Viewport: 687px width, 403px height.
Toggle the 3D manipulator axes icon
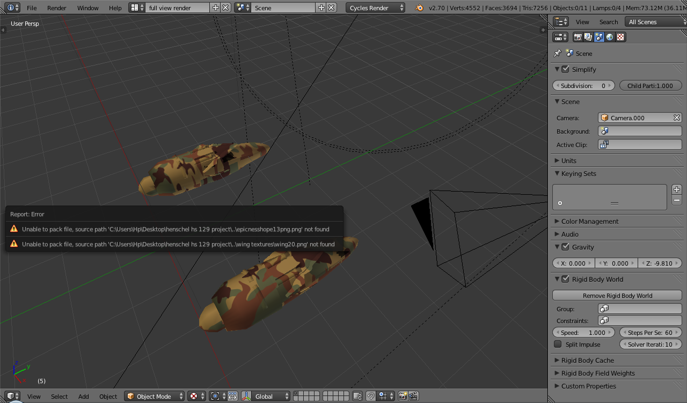pos(246,397)
